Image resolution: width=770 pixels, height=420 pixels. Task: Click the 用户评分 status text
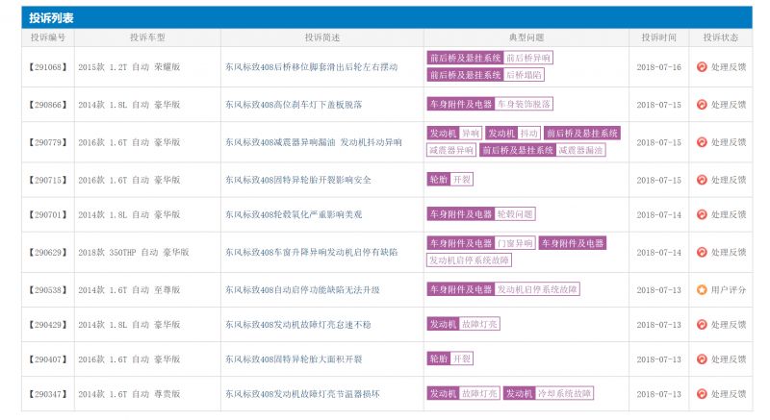[729, 290]
